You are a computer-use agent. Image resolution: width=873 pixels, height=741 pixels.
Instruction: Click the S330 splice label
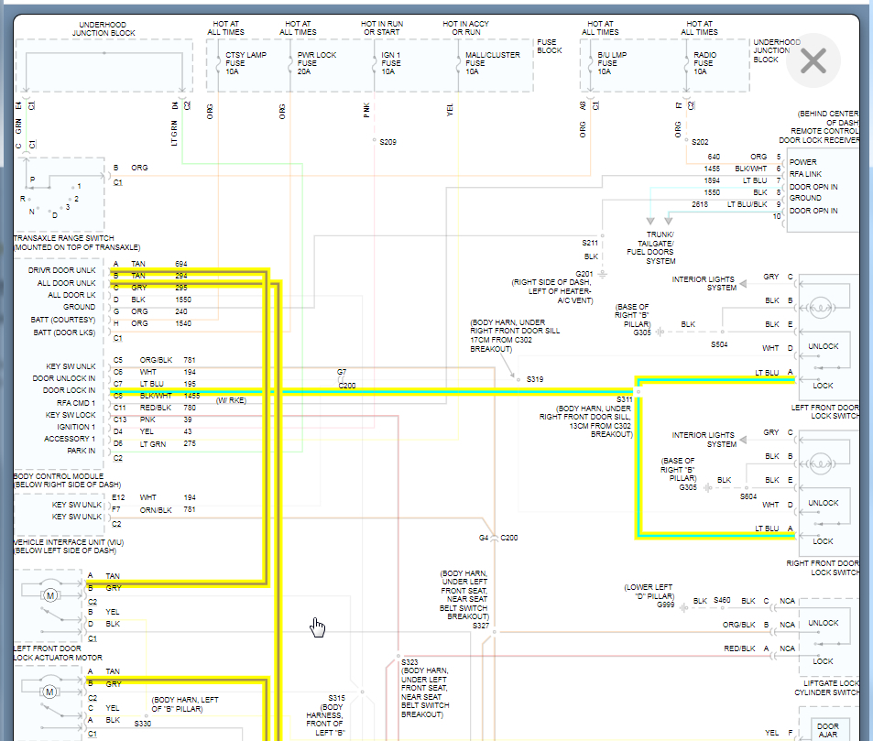tap(143, 724)
